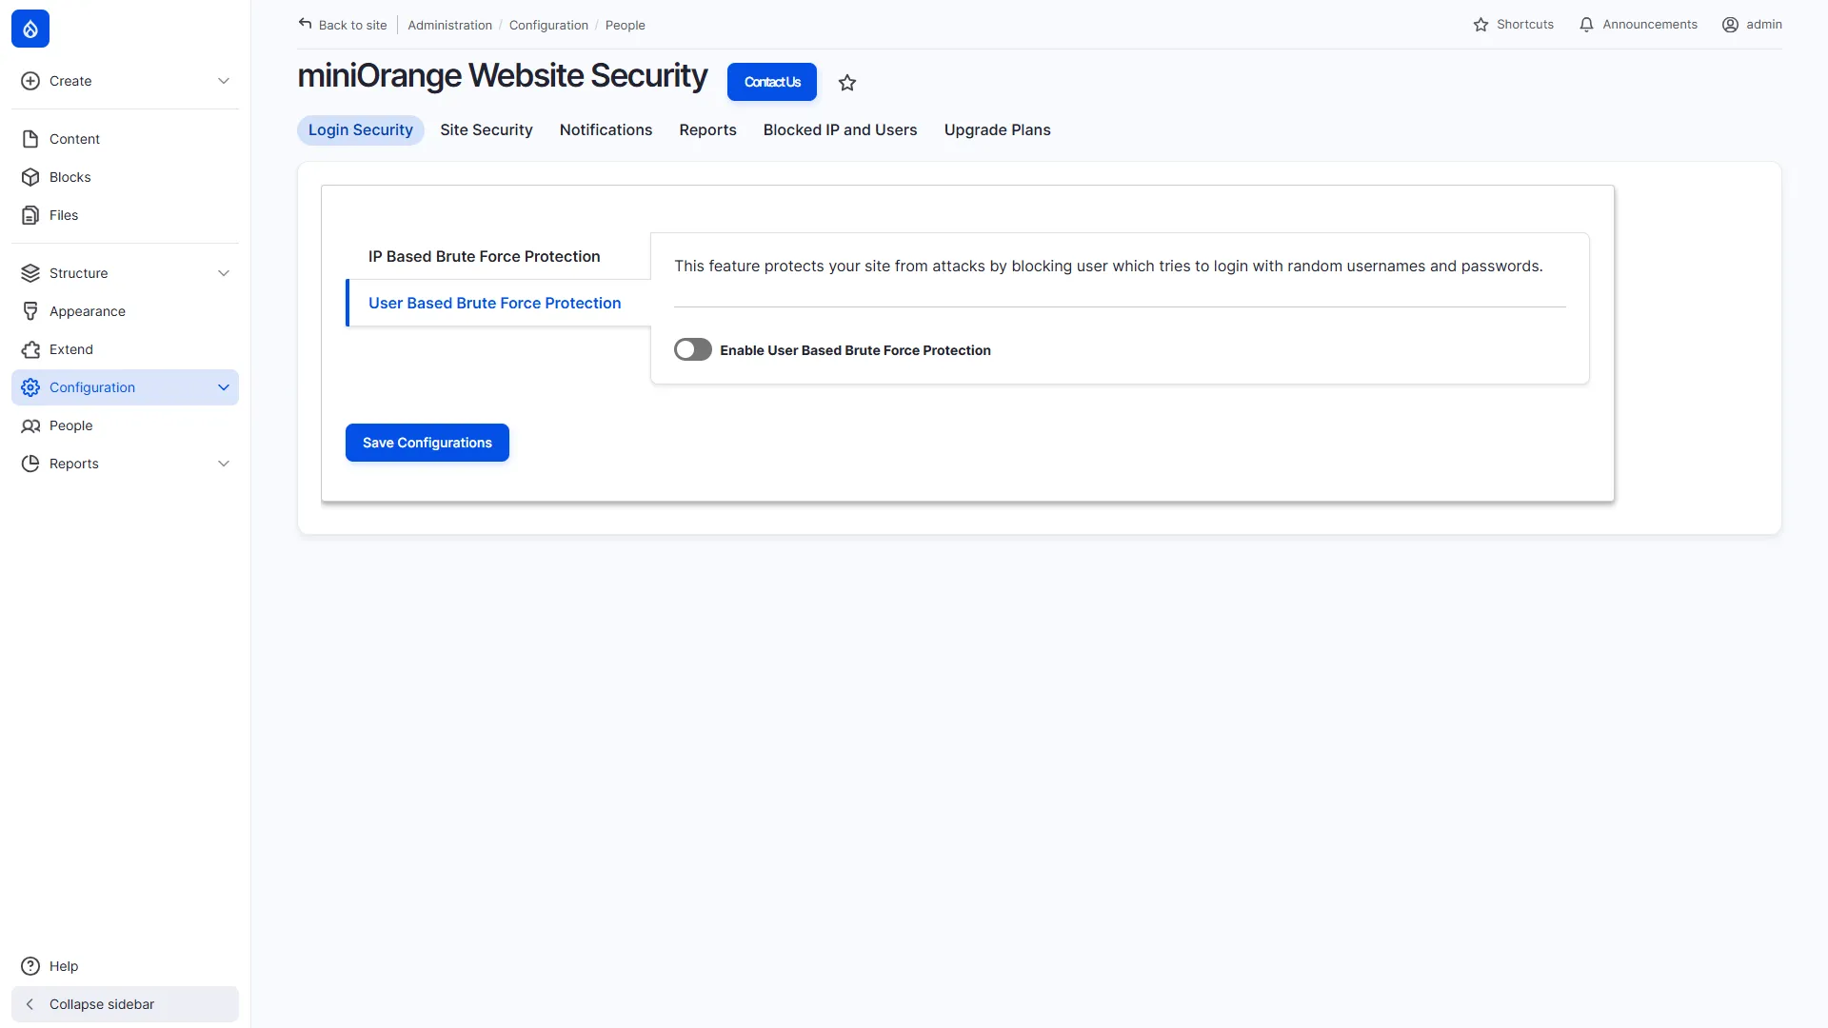Click the Contact Us button
This screenshot has height=1028, width=1828.
tap(772, 82)
